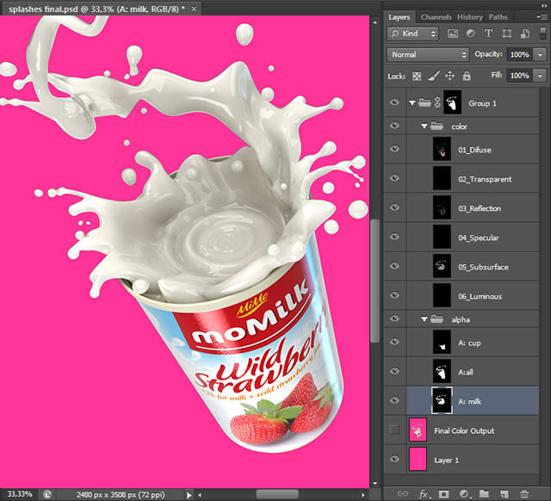Image resolution: width=551 pixels, height=501 pixels.
Task: Click the mask link chain on Group 1
Action: [x=437, y=102]
